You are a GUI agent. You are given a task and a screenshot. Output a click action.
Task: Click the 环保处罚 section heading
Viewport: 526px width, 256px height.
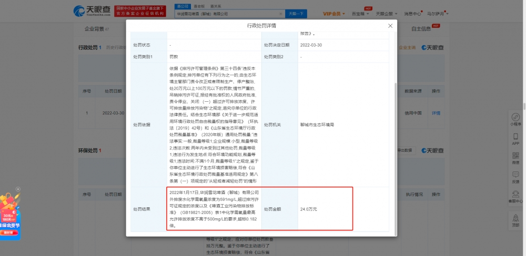click(88, 151)
